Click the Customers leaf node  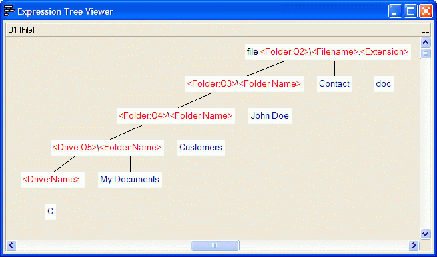click(201, 148)
